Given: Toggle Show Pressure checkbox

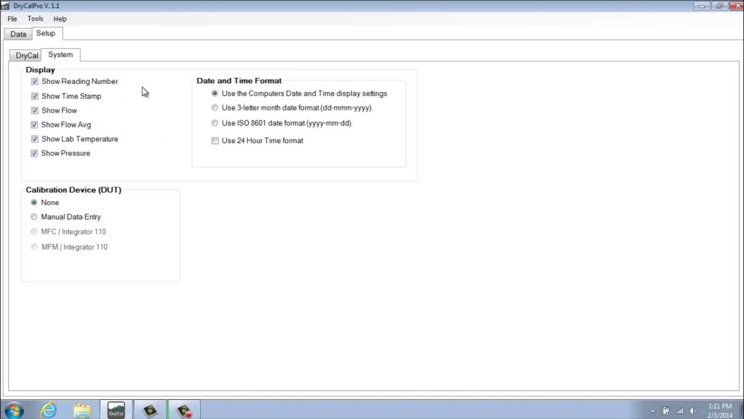Looking at the screenshot, I should pyautogui.click(x=35, y=153).
